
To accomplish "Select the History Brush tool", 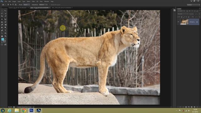I will (x=5, y=22).
